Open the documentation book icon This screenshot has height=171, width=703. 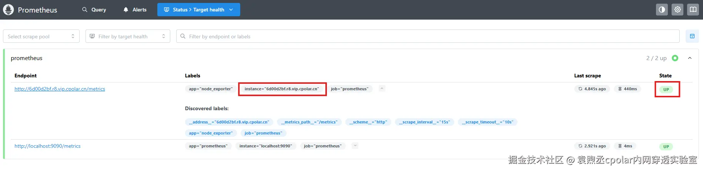click(693, 10)
